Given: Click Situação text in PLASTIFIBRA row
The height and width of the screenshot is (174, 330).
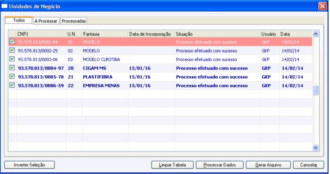Looking at the screenshot, I should [x=212, y=77].
